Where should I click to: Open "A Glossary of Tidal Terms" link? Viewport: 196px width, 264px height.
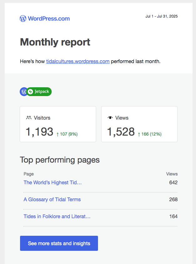52,199
